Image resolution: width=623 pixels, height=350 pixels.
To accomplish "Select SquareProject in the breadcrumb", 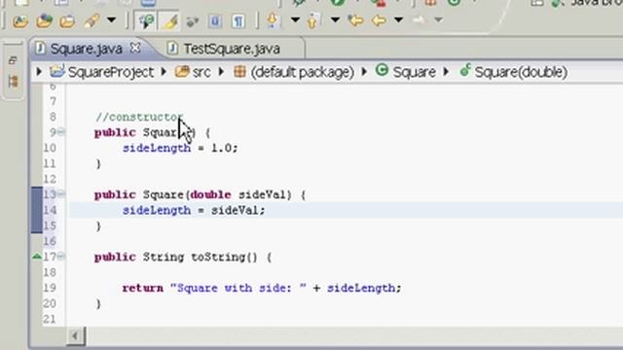I will coord(111,72).
